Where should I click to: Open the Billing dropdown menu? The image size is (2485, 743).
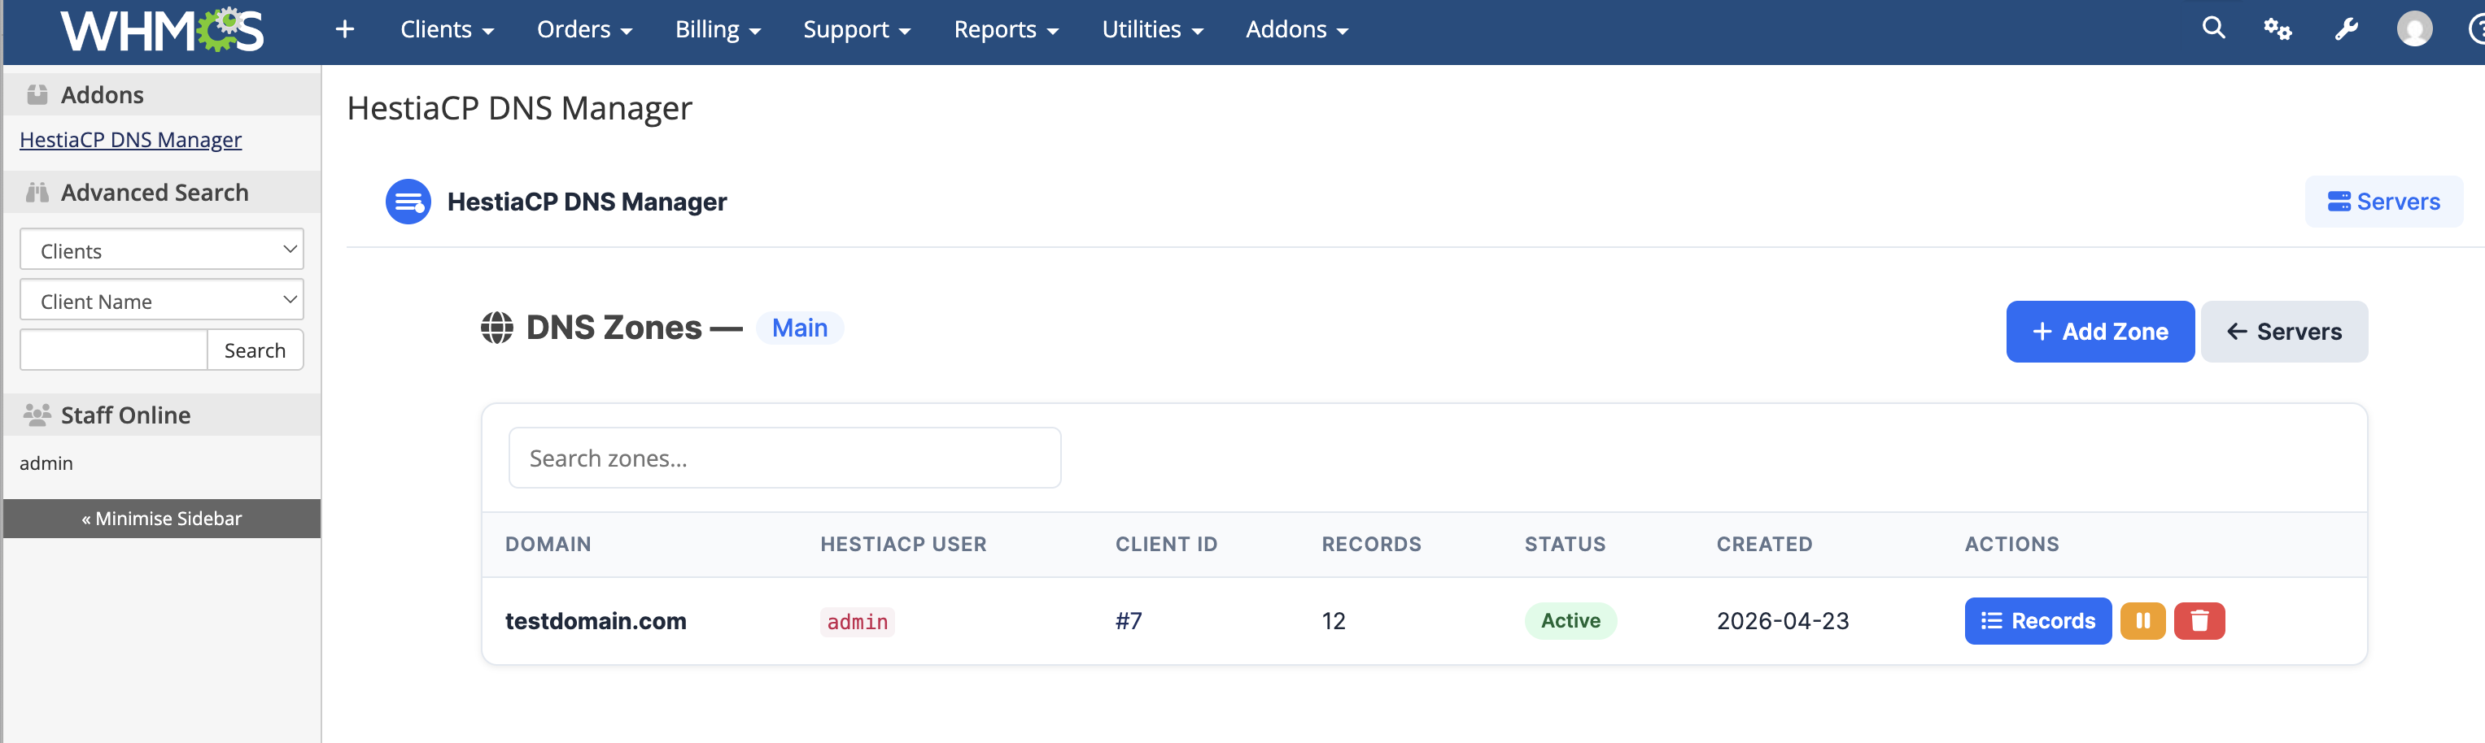[x=718, y=30]
